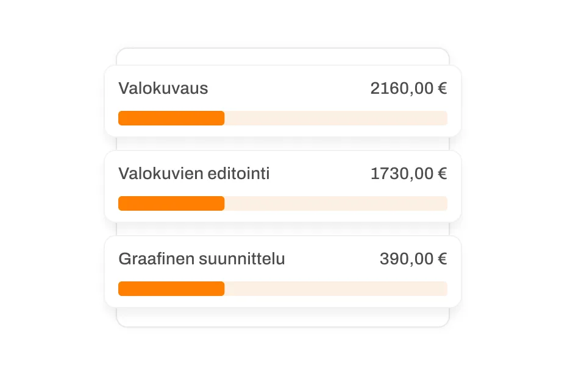Click the partially visible card above Valokuvaus
This screenshot has width=584, height=391.
point(282,56)
